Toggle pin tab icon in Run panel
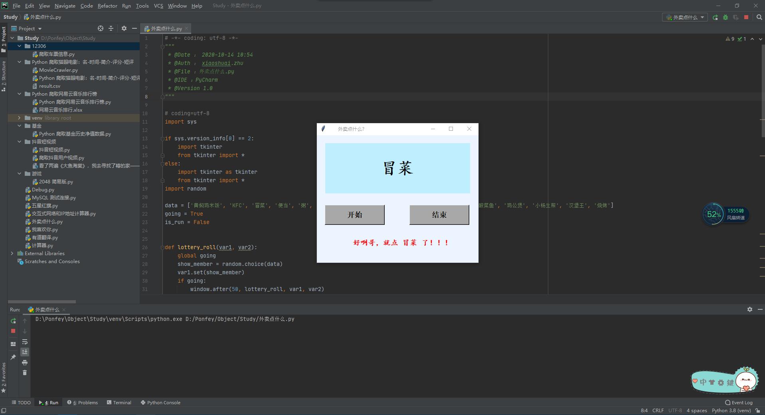 coord(13,357)
